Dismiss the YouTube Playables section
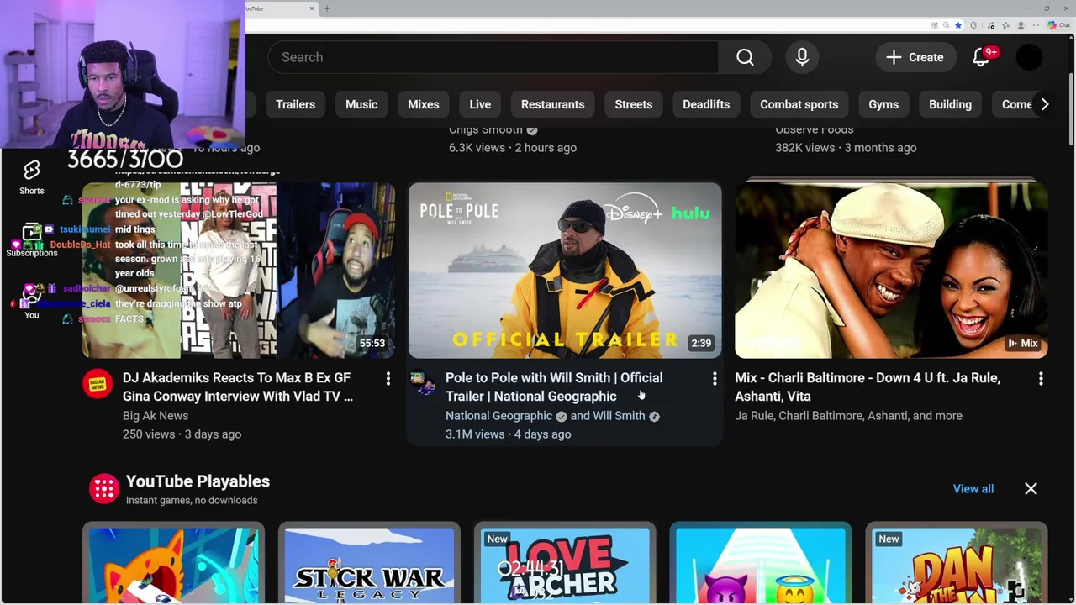This screenshot has height=605, width=1076. tap(1031, 489)
